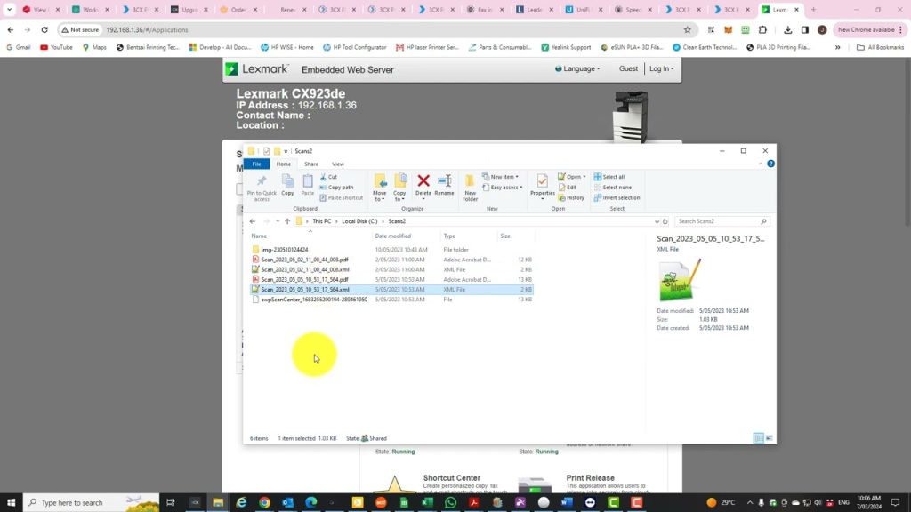Screen dimensions: 911x512
Task: Click the XML file preview thumbnail
Action: 680,280
